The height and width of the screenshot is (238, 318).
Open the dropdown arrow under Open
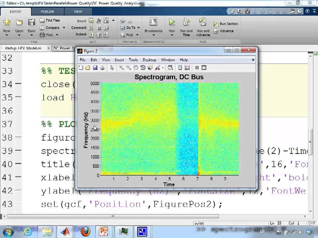(19, 35)
